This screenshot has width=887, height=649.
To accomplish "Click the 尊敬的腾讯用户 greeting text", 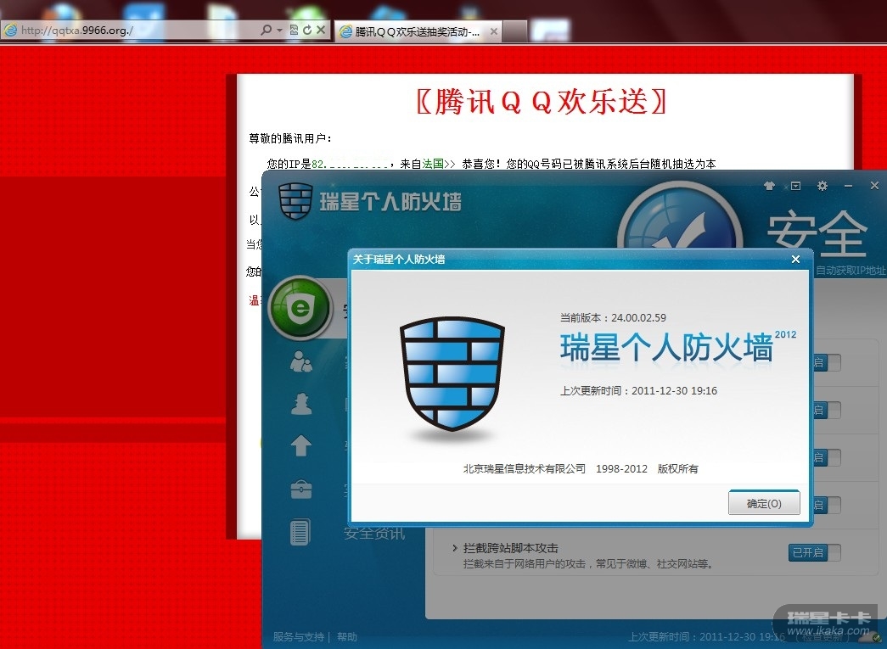I will (x=290, y=138).
